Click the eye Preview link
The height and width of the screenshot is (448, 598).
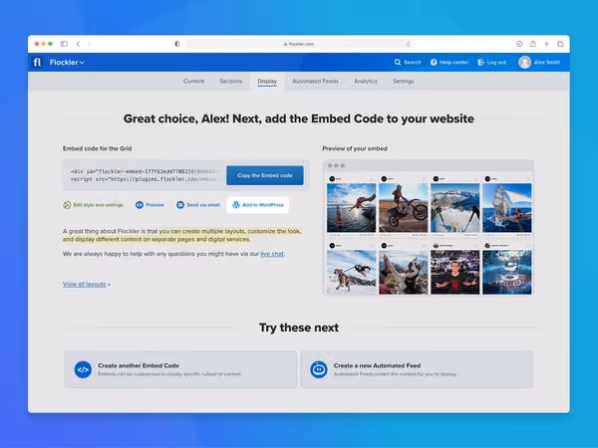[x=149, y=205]
